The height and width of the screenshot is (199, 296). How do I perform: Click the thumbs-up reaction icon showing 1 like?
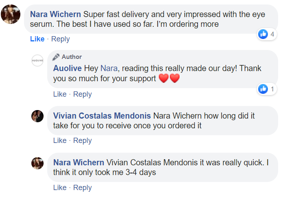(263, 89)
